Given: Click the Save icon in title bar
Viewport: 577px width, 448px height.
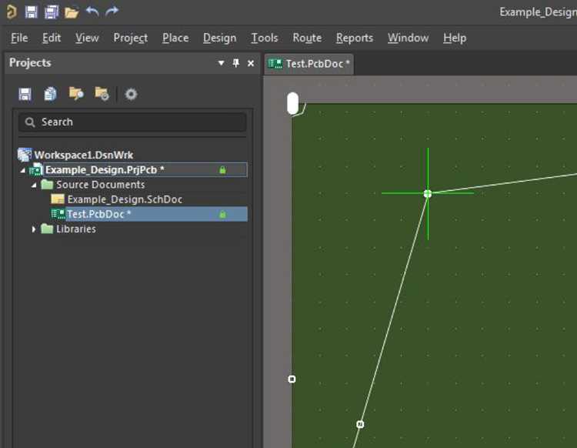Looking at the screenshot, I should pyautogui.click(x=31, y=12).
